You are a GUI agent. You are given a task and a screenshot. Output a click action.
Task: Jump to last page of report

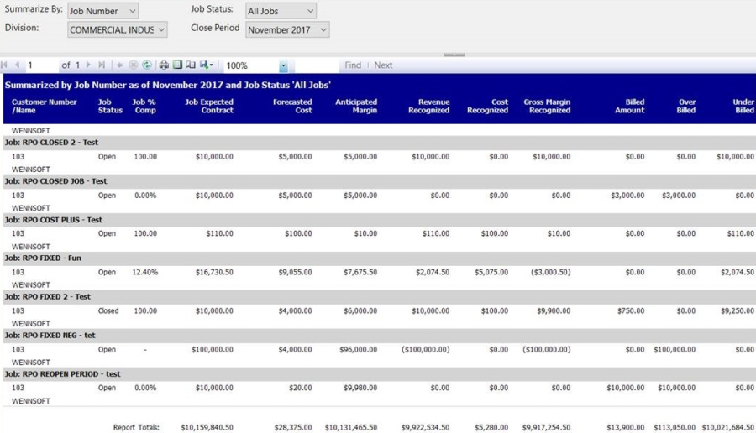[x=102, y=65]
